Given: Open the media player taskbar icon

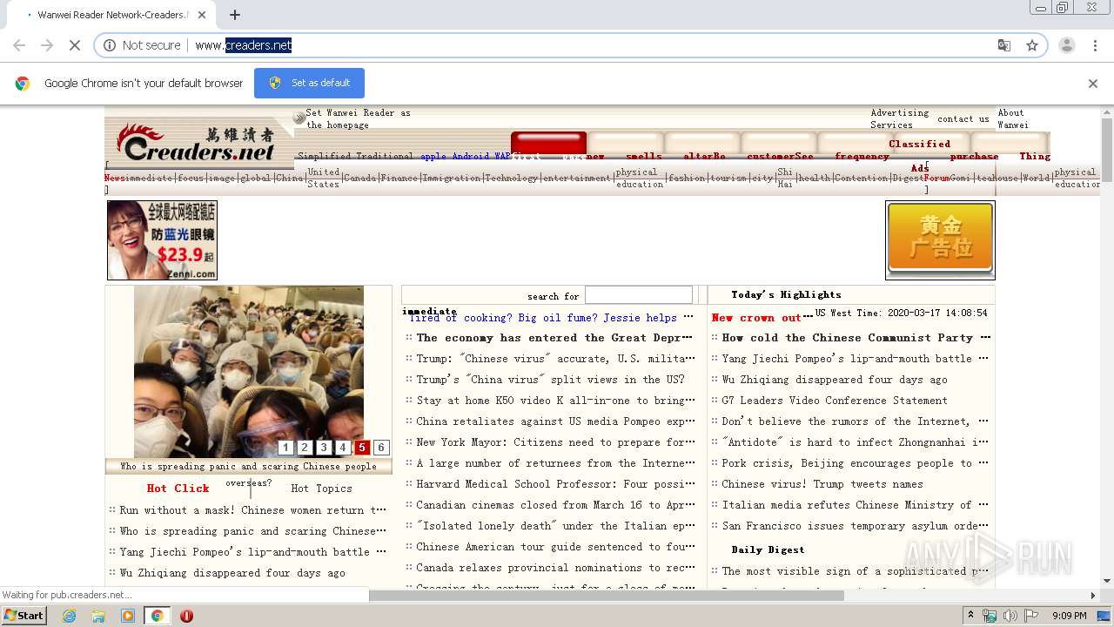Looking at the screenshot, I should (x=128, y=616).
